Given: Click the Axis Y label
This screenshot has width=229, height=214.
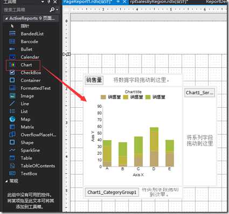Looking at the screenshot, I should pos(93,136).
